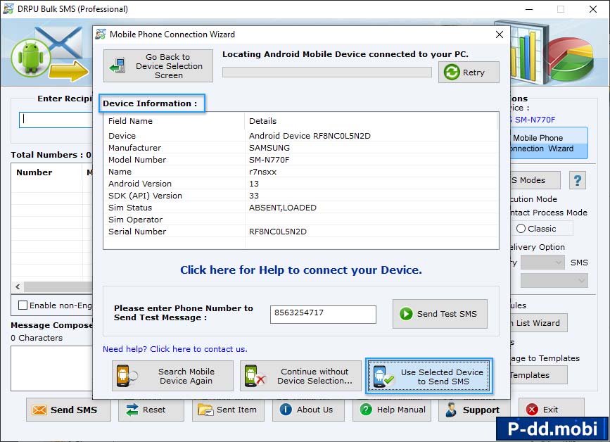Open the lower greyed delivery dropdown
The image size is (610, 442).
[554, 280]
